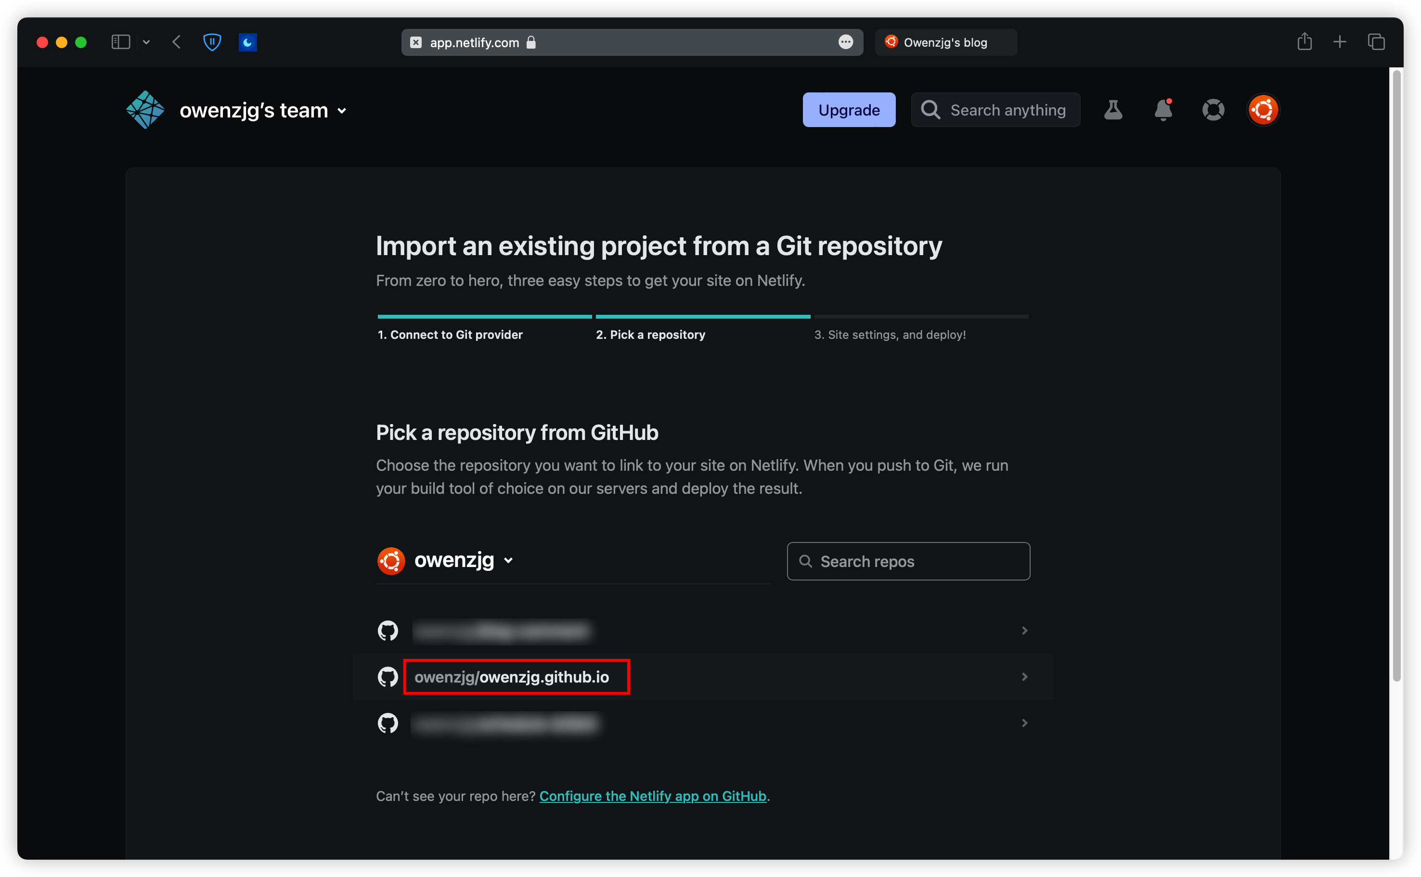1421x877 pixels.
Task: Click the page vertical scrollbar
Action: point(1396,376)
